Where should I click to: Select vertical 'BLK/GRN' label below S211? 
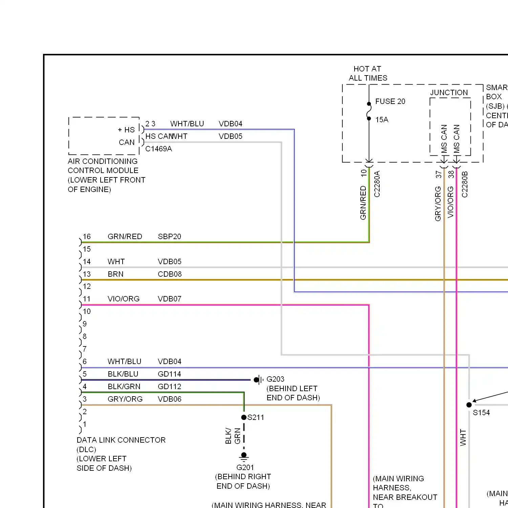(x=233, y=436)
